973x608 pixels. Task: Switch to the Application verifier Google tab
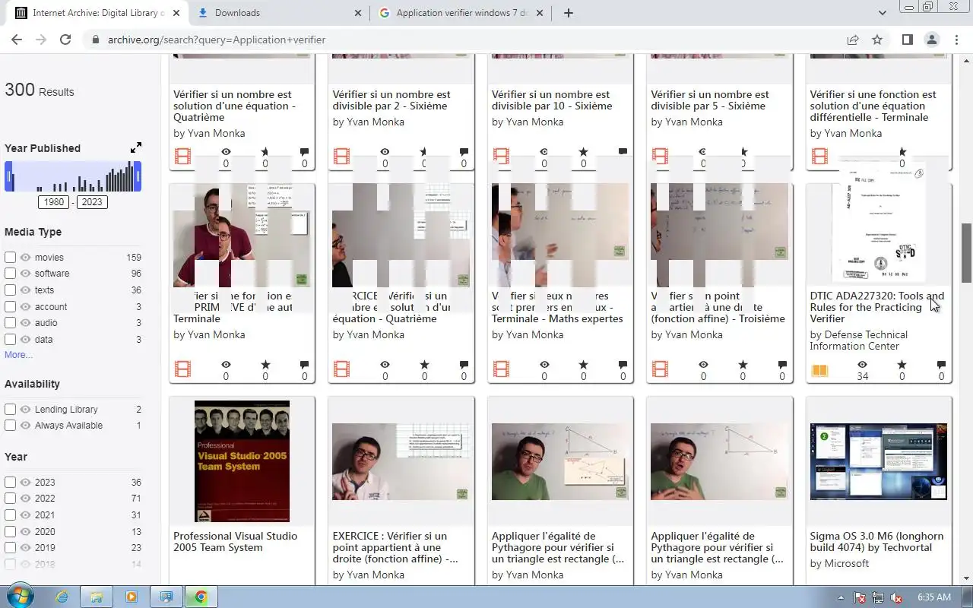[x=461, y=13]
